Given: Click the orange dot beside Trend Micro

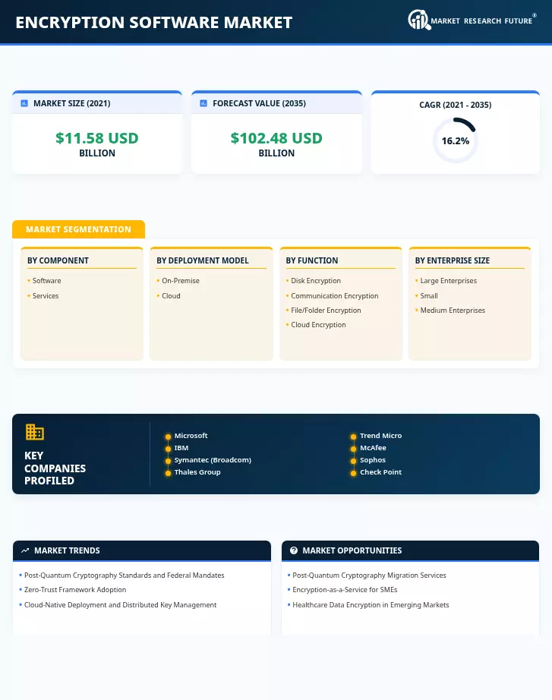Looking at the screenshot, I should pyautogui.click(x=353, y=437).
